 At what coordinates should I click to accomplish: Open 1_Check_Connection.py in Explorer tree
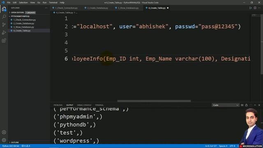click(x=25, y=20)
